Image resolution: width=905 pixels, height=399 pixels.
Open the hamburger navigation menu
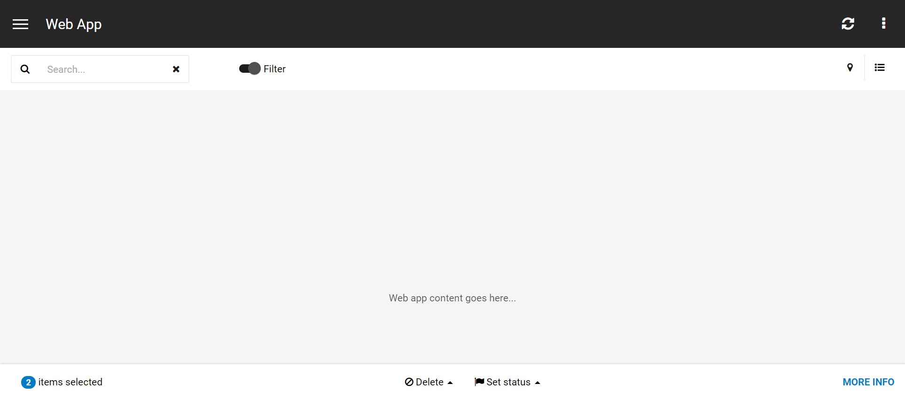(x=20, y=24)
